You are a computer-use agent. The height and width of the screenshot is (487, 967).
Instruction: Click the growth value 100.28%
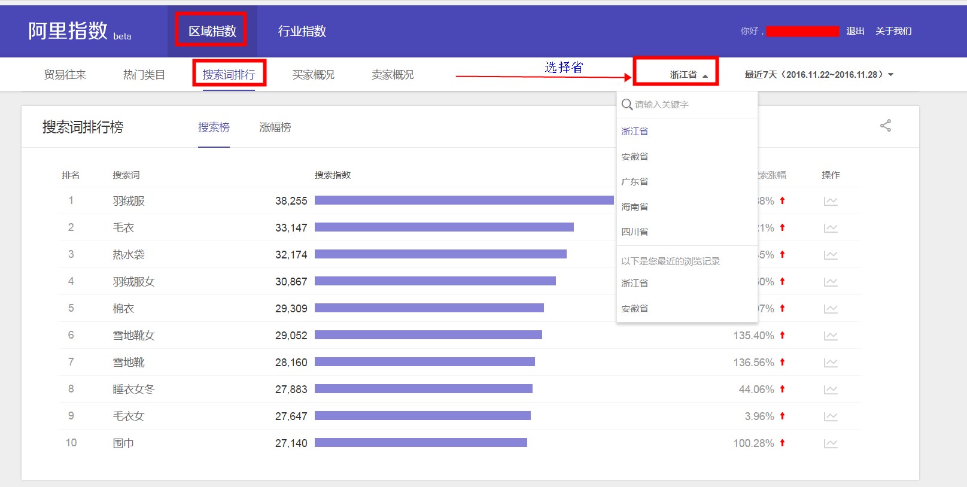[754, 443]
